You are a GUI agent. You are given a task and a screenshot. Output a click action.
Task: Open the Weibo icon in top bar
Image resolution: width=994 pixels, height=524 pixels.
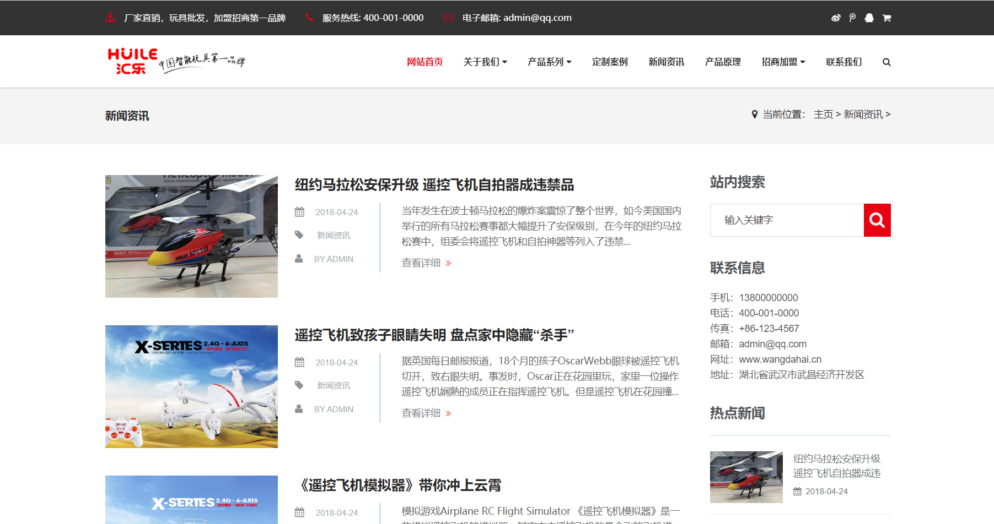pyautogui.click(x=836, y=18)
